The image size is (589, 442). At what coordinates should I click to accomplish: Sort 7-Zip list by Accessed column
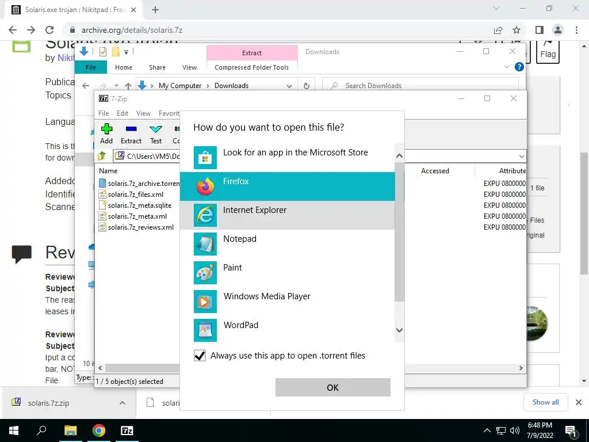click(x=435, y=170)
